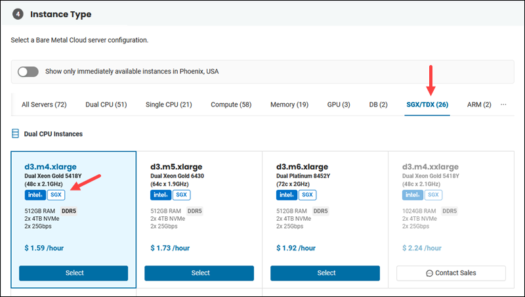
Task: Click Intel badge on d3.m5.xlarge card
Action: pos(161,194)
